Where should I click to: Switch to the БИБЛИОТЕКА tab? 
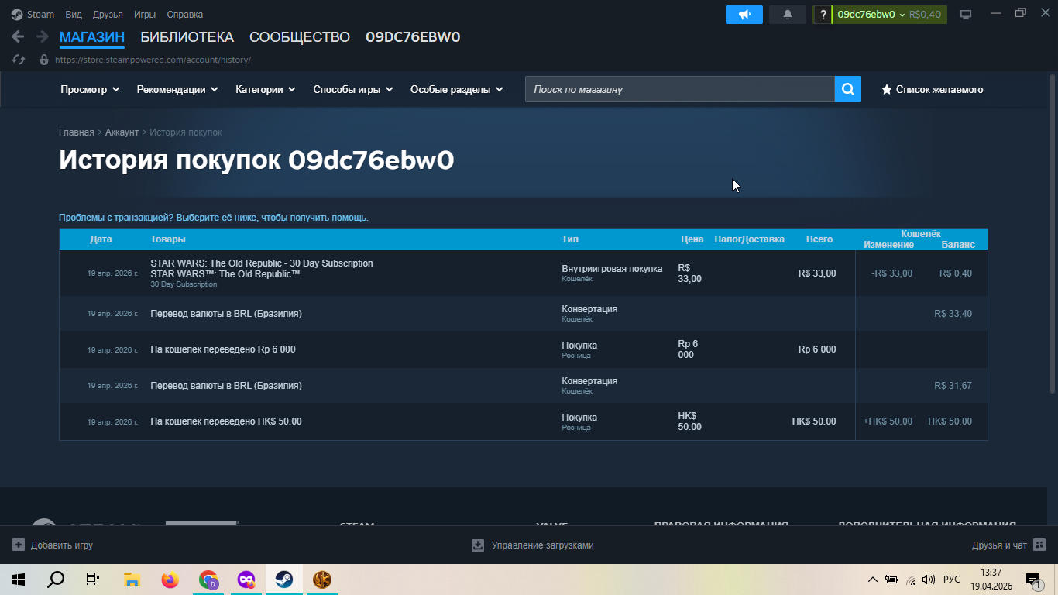pyautogui.click(x=187, y=37)
